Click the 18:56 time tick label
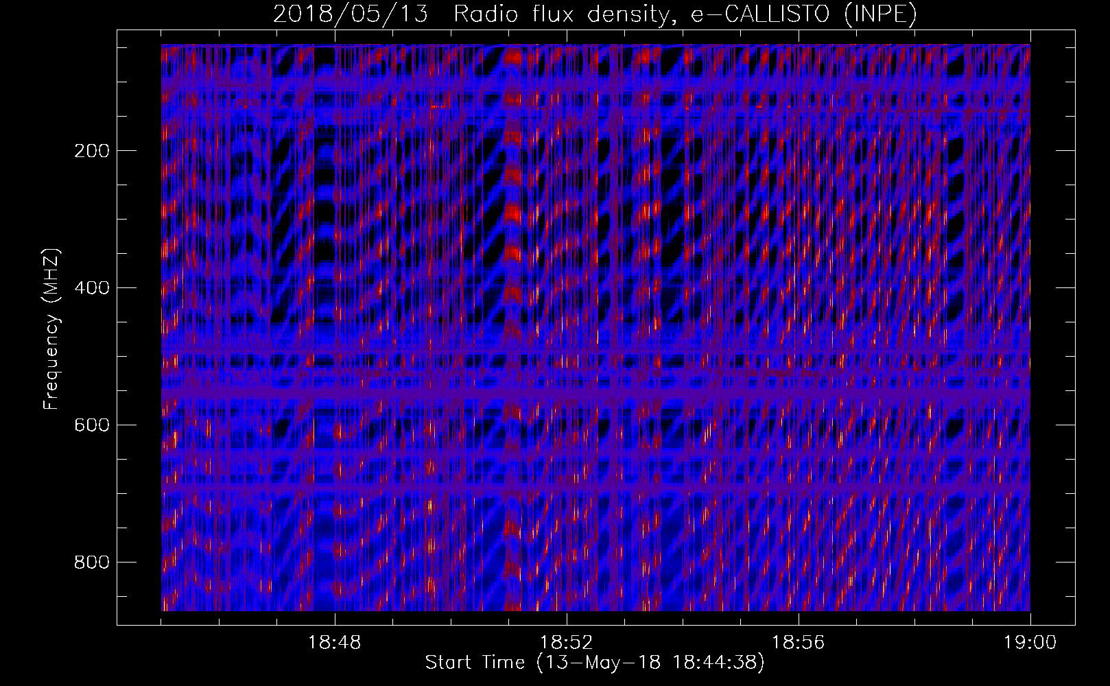Screen dimensions: 1110x686 point(799,643)
